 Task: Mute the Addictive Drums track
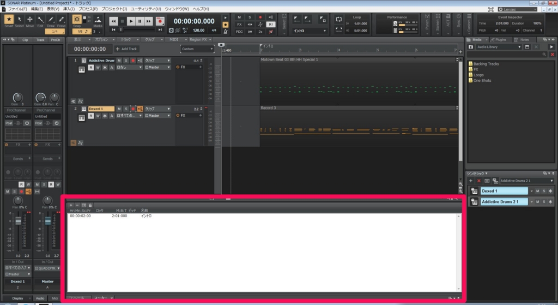[119, 61]
